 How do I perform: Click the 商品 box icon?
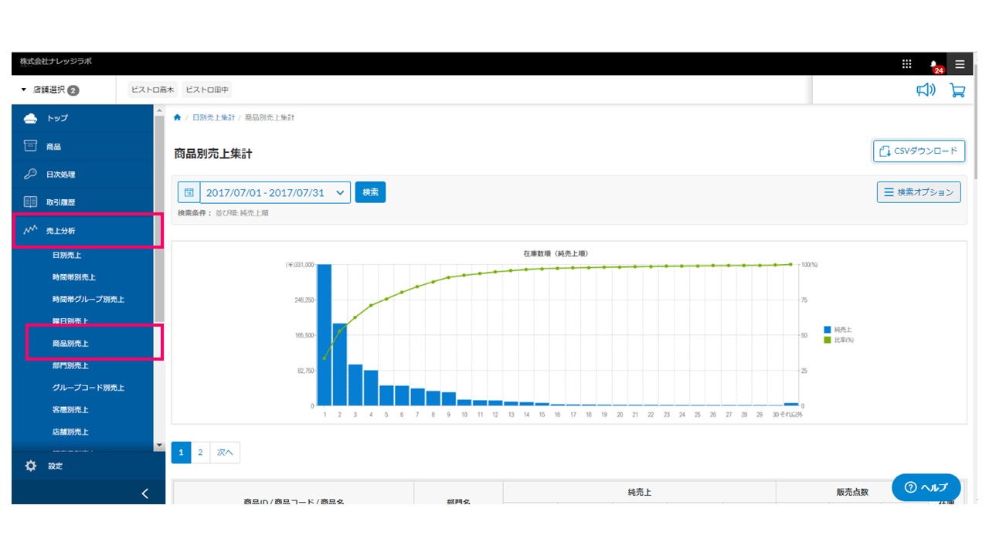click(30, 146)
